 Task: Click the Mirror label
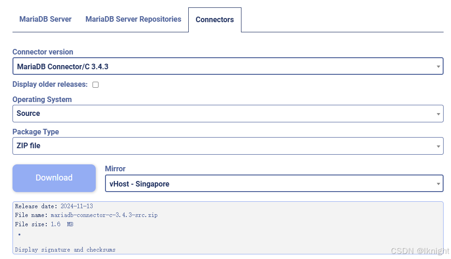coord(115,169)
